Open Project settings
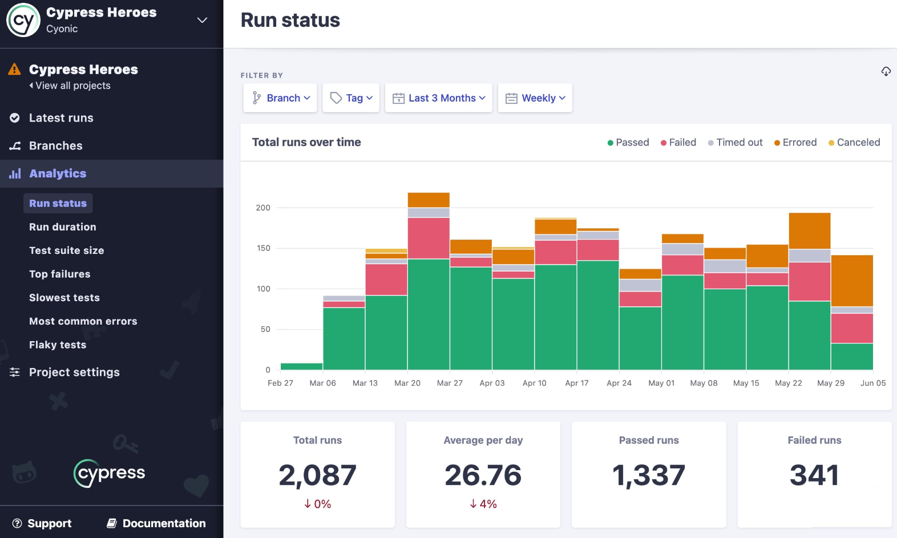 point(74,373)
